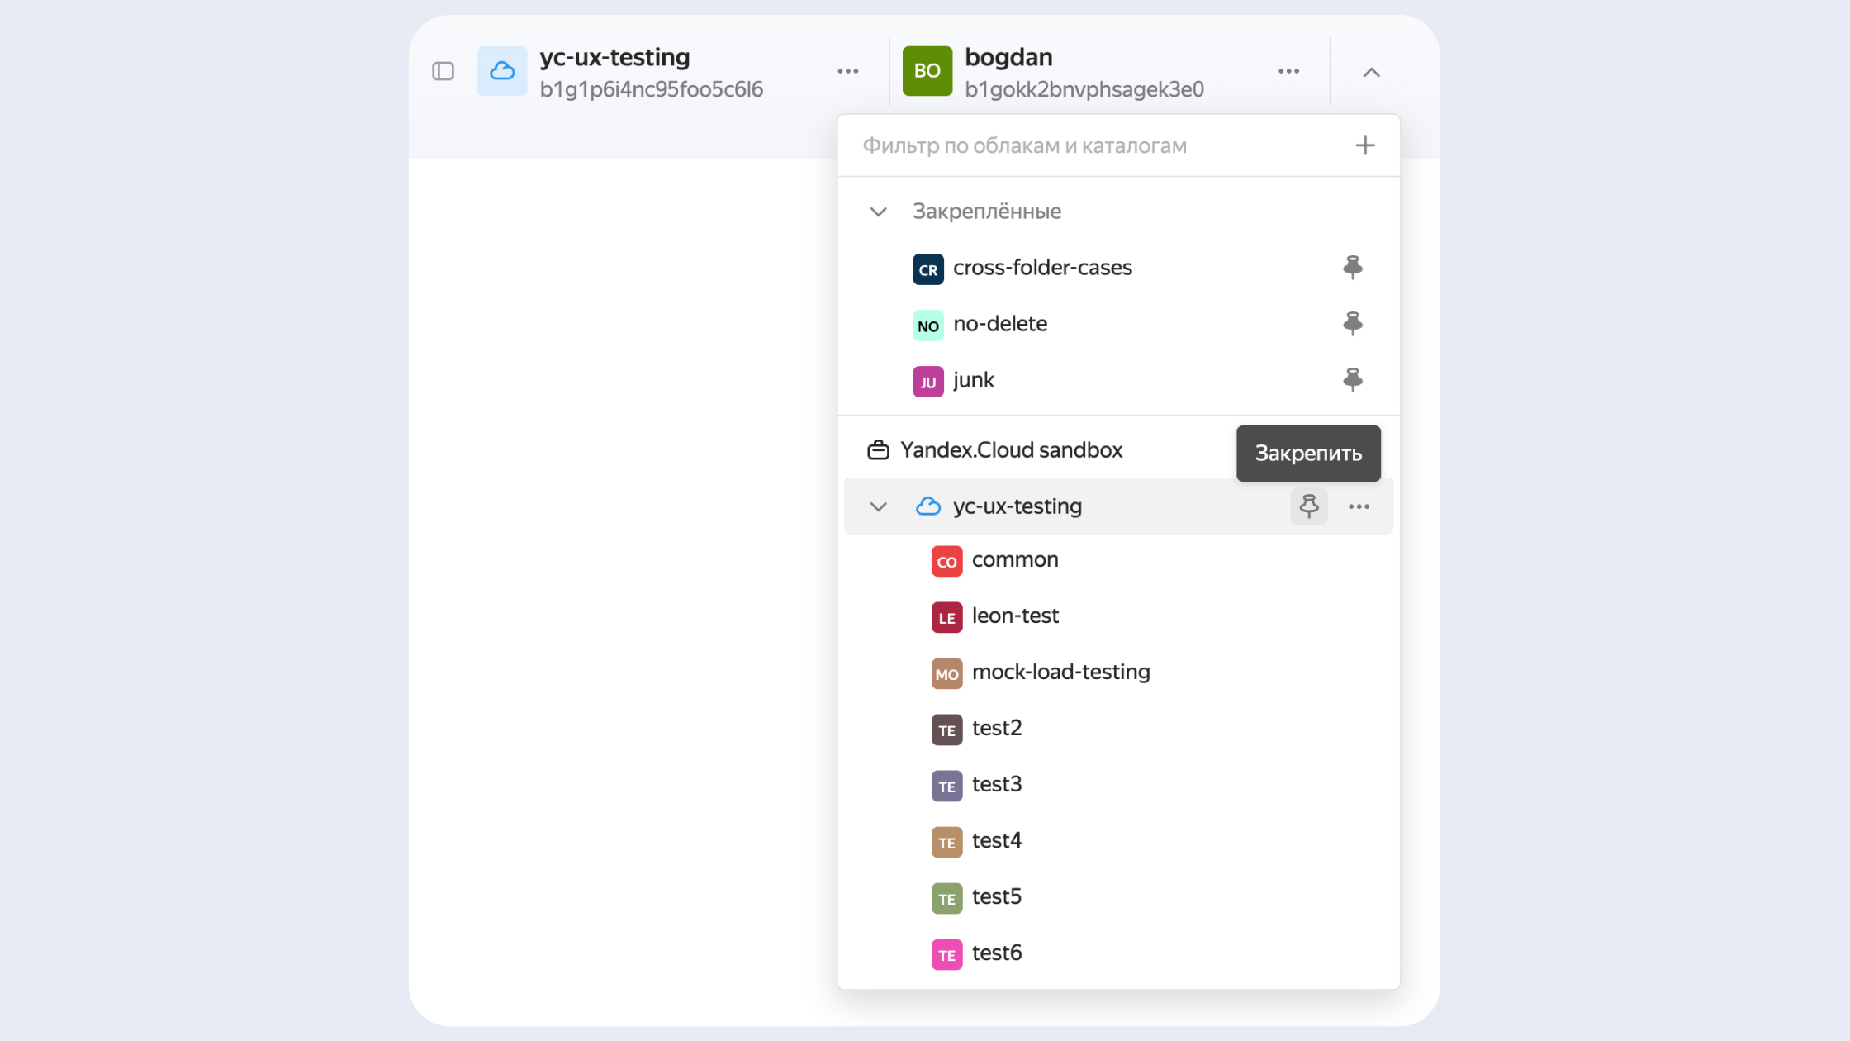The width and height of the screenshot is (1850, 1041).
Task: Click the pink TE avatar beside test6
Action: (x=947, y=955)
